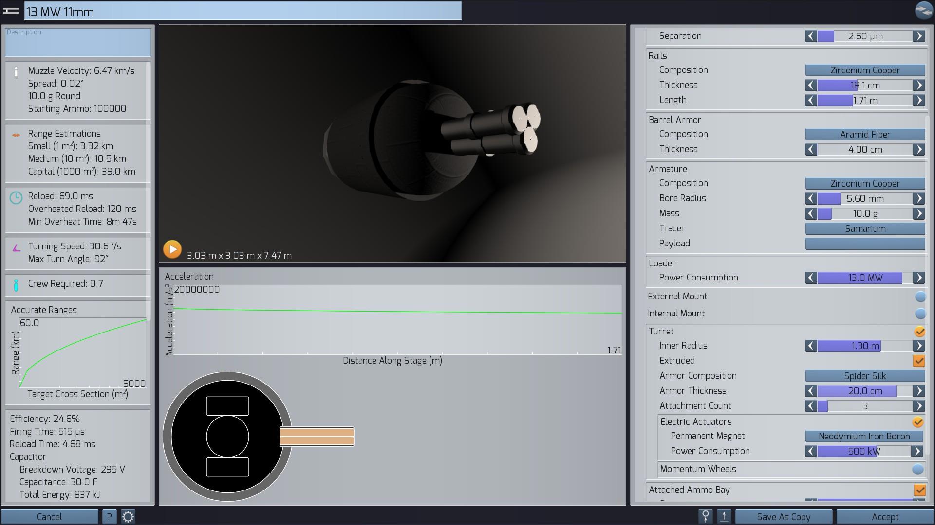Screen dimensions: 935x525
Task: Change the Spider Silk armor composition
Action: click(865, 376)
